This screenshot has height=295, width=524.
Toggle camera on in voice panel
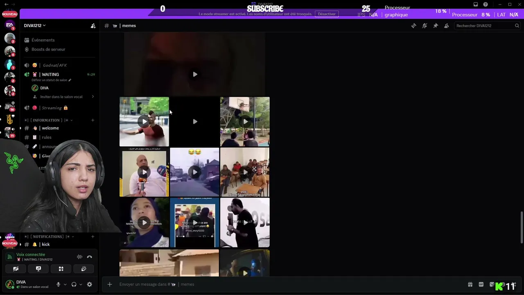coord(16,269)
